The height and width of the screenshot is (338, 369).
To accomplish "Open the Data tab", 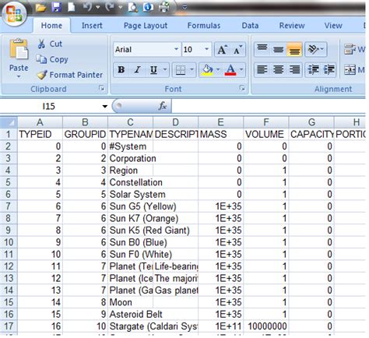I will point(250,26).
